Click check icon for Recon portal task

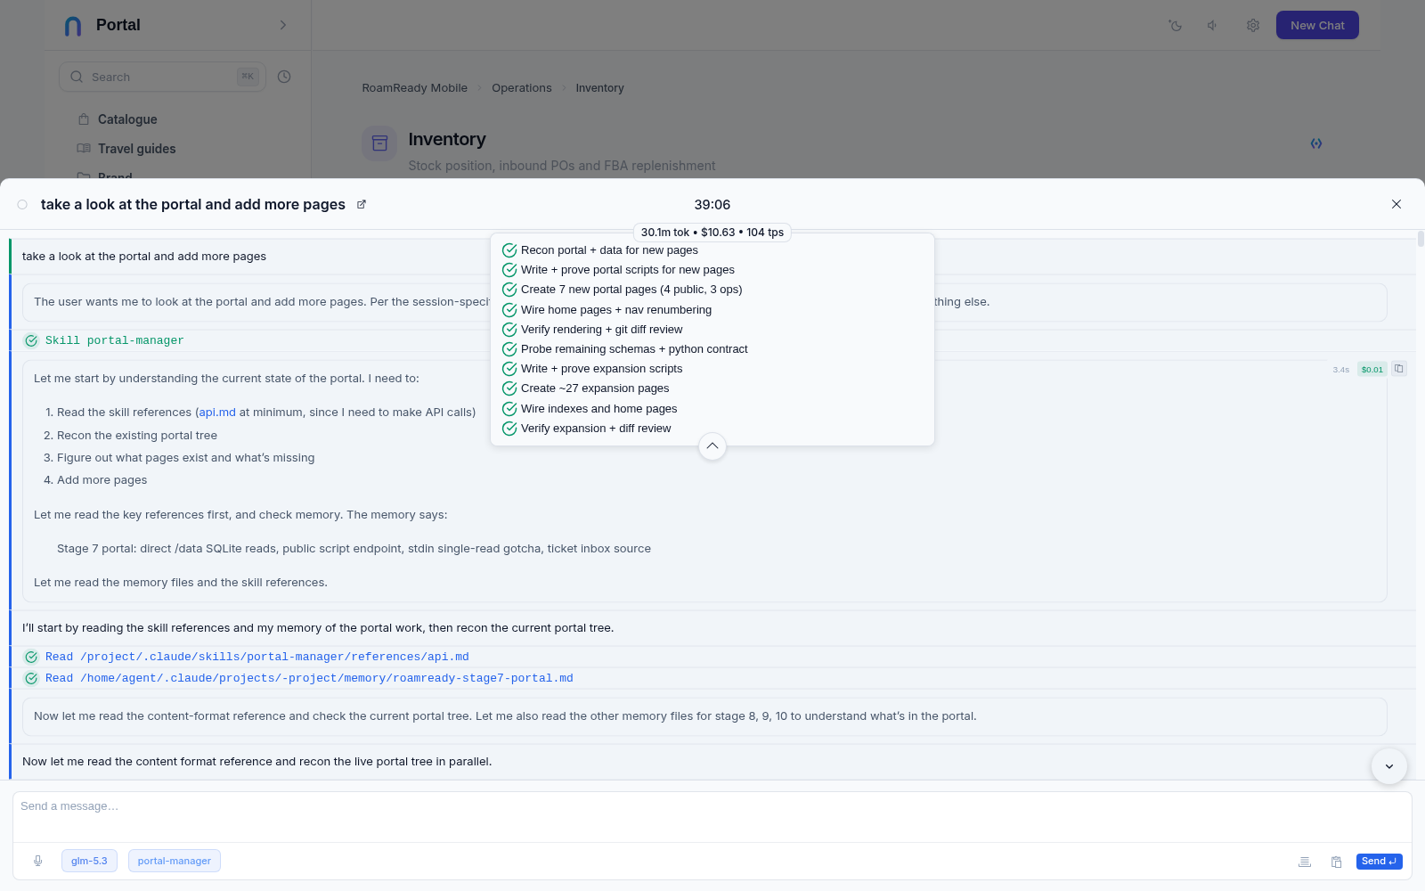coord(509,250)
